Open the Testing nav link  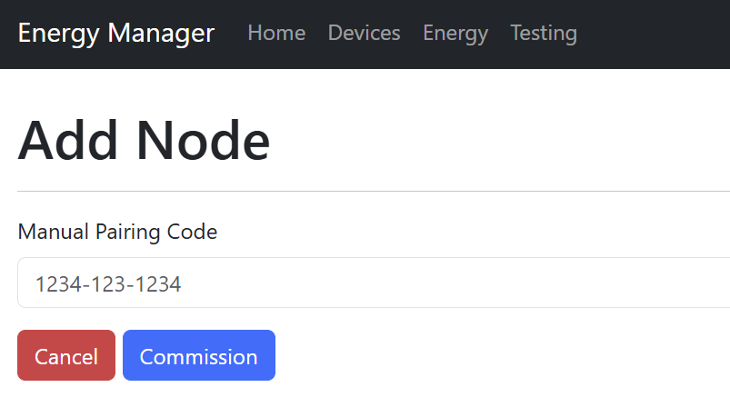(x=544, y=34)
